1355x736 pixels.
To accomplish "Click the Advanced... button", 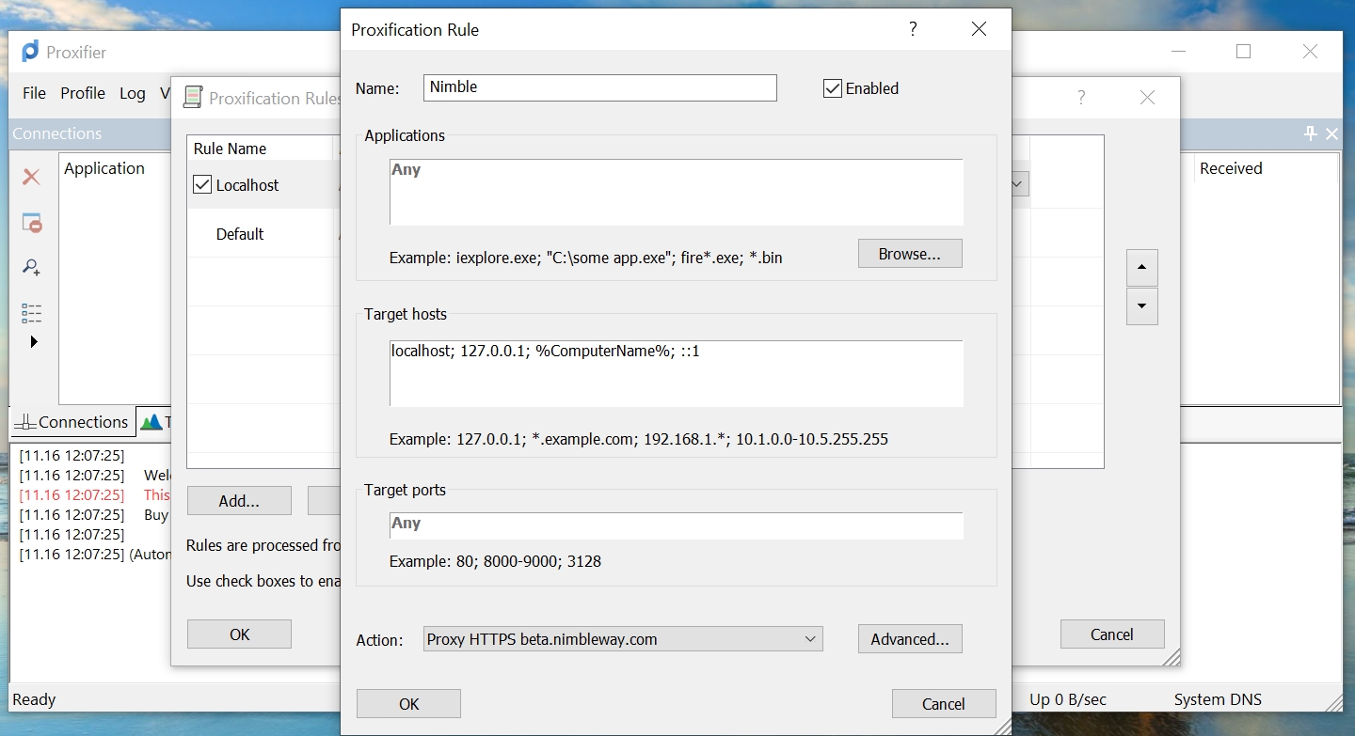I will click(910, 639).
